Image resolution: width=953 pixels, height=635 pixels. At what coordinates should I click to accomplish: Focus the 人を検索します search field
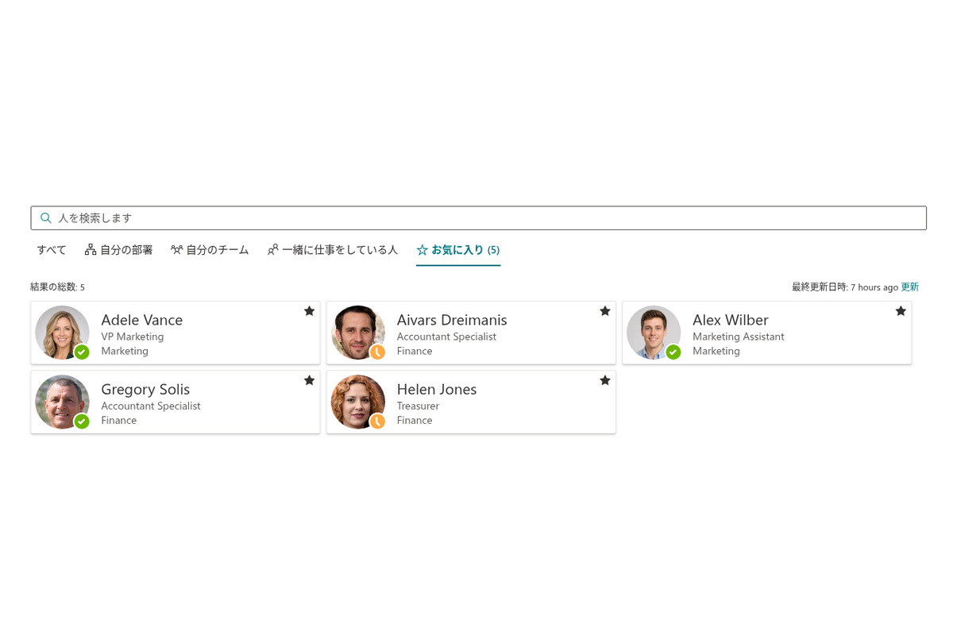[x=478, y=217]
